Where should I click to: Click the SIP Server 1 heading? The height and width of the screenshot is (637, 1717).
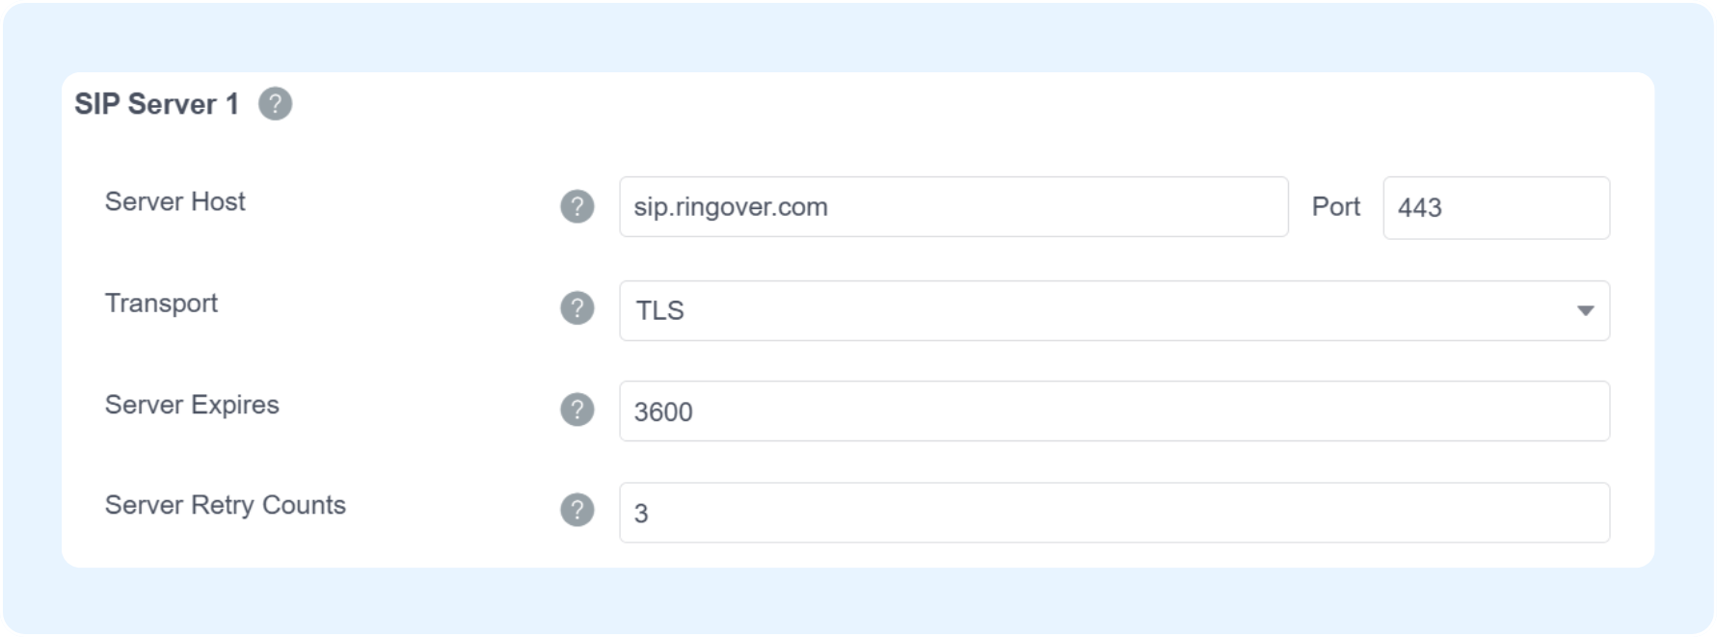[156, 104]
